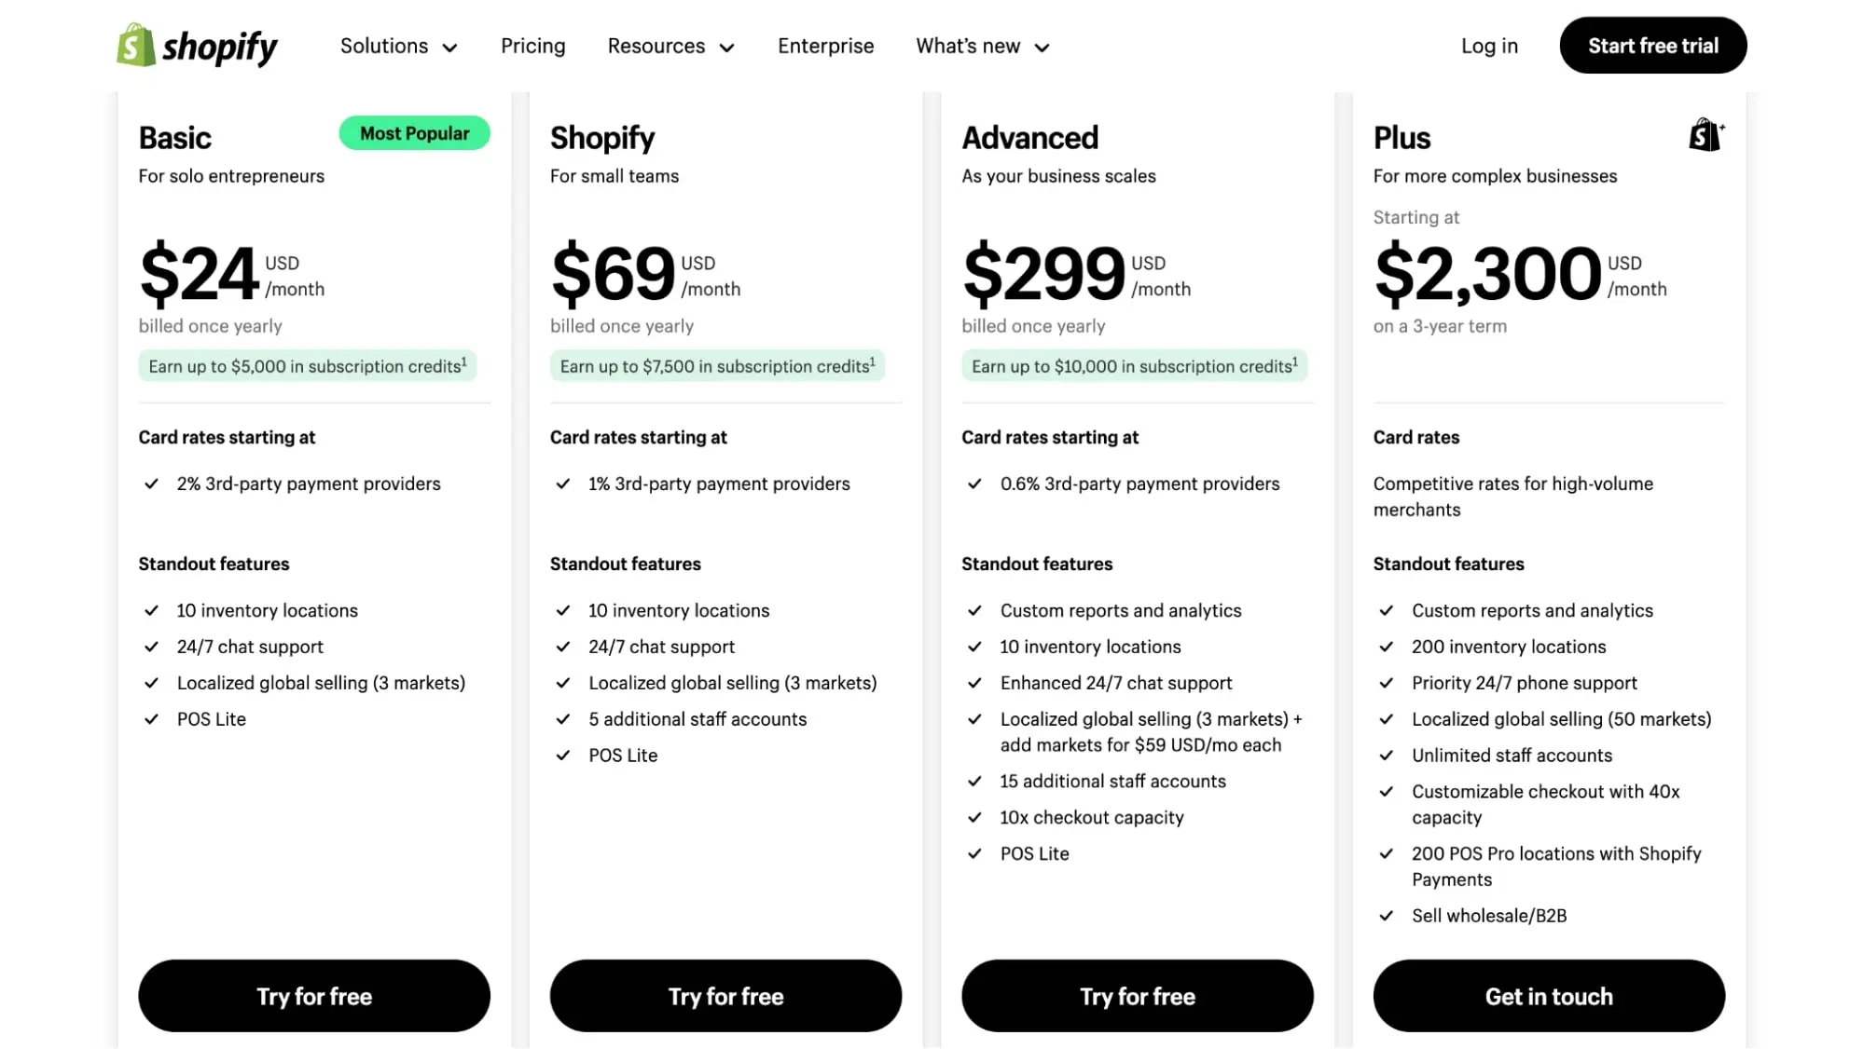This screenshot has height=1049, width=1864.
Task: Click the Basic plan checkmark for POS Lite
Action: tap(148, 717)
